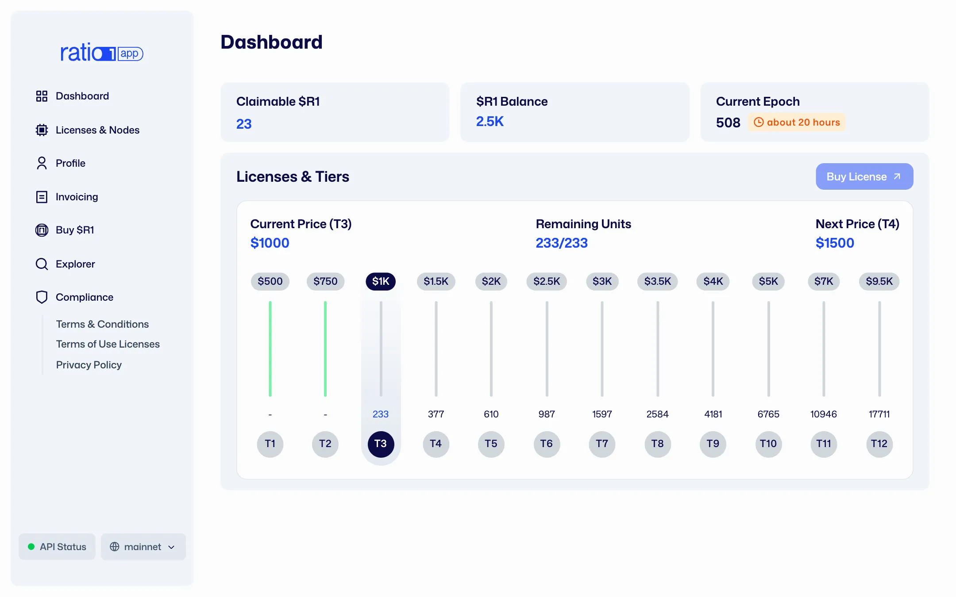Click the Dashboard grid icon in sidebar
The height and width of the screenshot is (597, 956).
[x=42, y=96]
